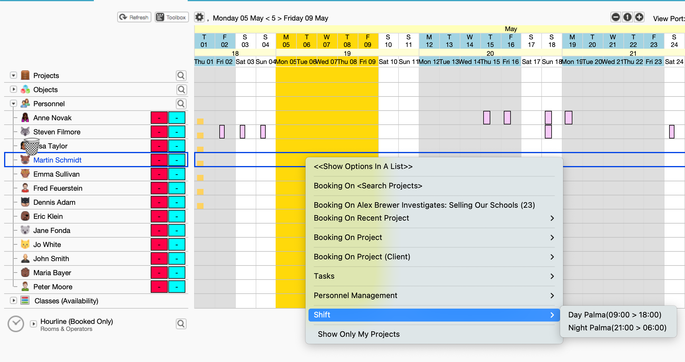Click the zoom in plus icon
This screenshot has width=685, height=362.
(639, 17)
